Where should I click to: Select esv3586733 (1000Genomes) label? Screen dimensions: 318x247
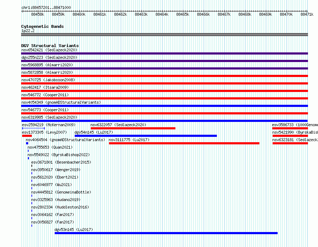[295, 125]
